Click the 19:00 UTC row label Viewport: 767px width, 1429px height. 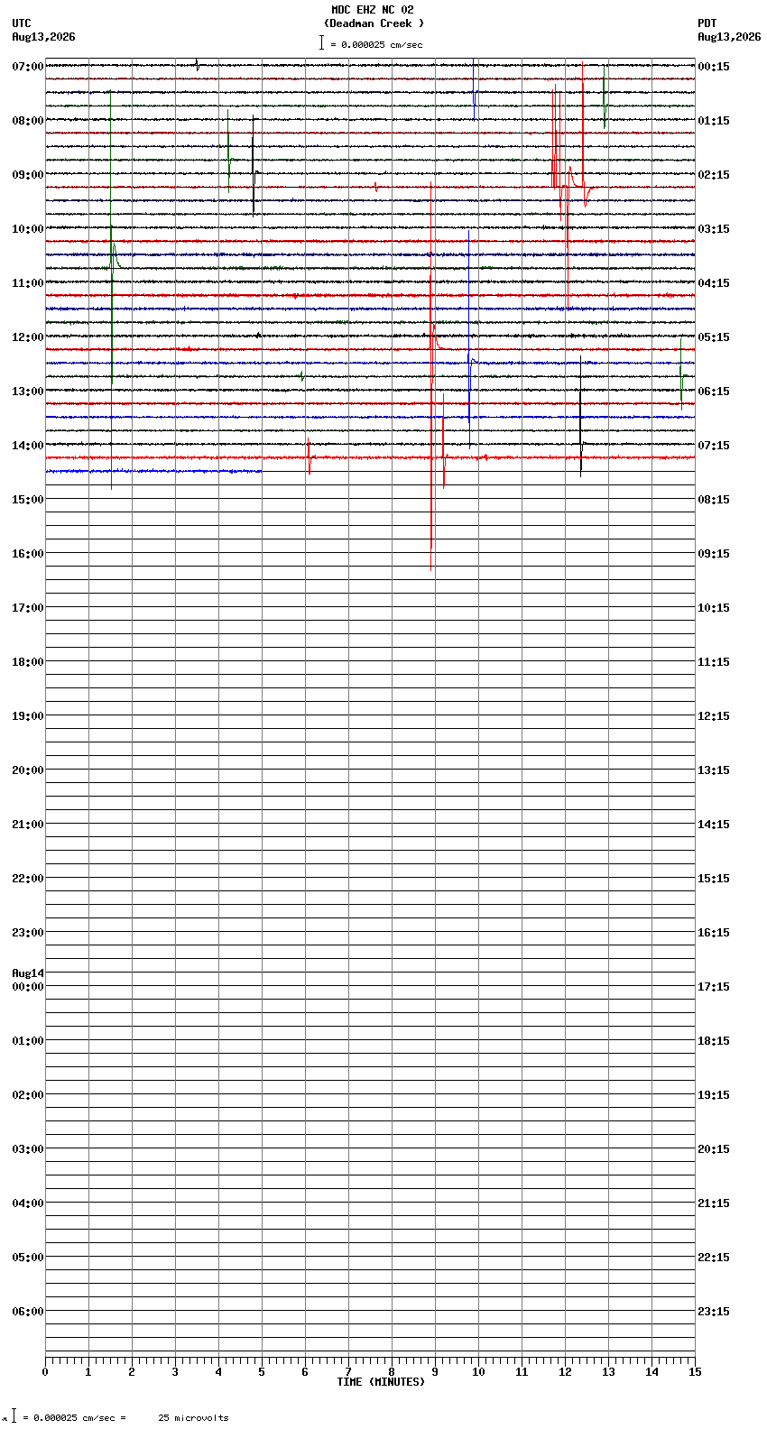28,716
